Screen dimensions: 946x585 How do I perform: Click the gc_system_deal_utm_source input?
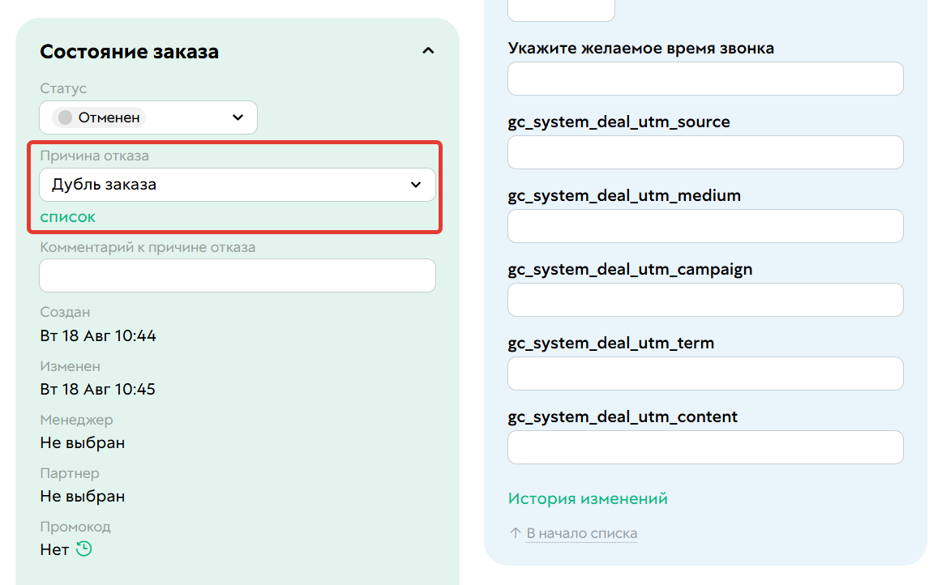coord(705,152)
